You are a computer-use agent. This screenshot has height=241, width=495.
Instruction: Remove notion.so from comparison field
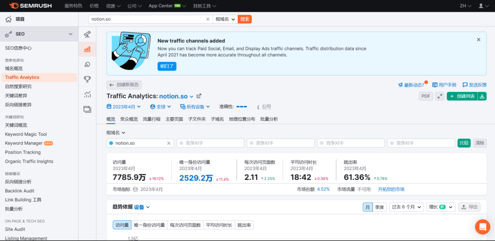point(169,143)
